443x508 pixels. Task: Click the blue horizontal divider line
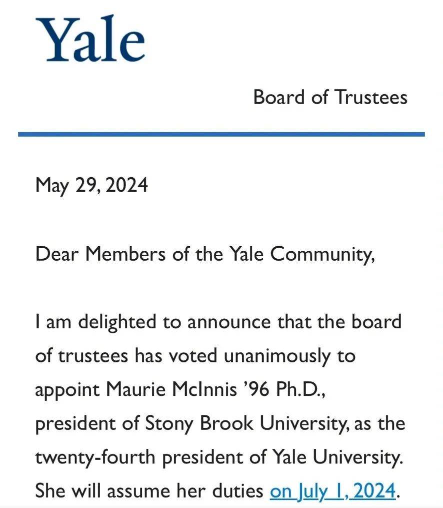pos(221,134)
